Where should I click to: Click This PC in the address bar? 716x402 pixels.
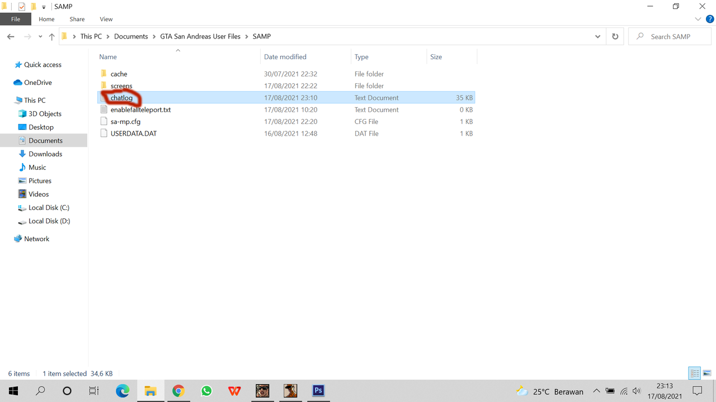point(91,36)
